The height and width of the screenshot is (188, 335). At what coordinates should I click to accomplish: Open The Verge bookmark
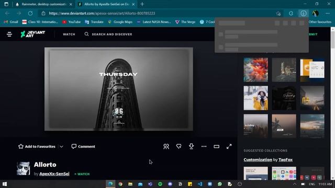(x=185, y=22)
